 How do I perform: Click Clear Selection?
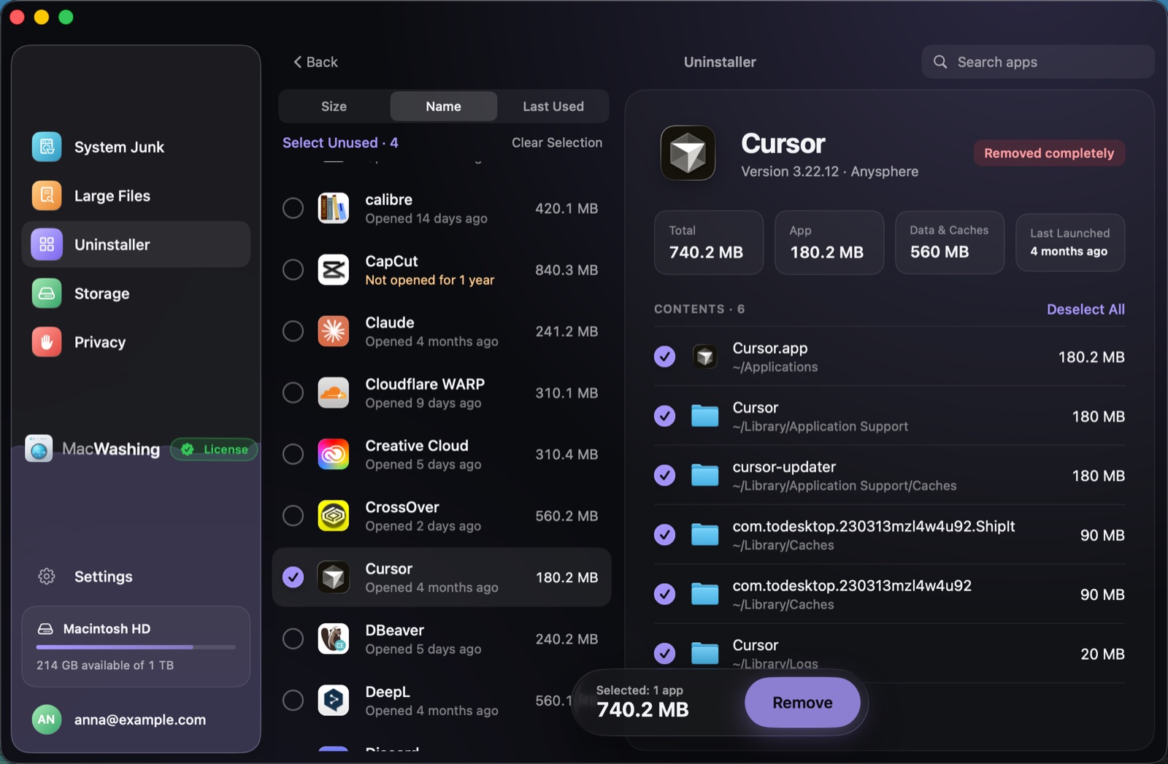coord(557,143)
